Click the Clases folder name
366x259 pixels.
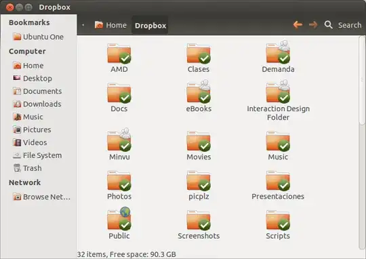point(199,69)
